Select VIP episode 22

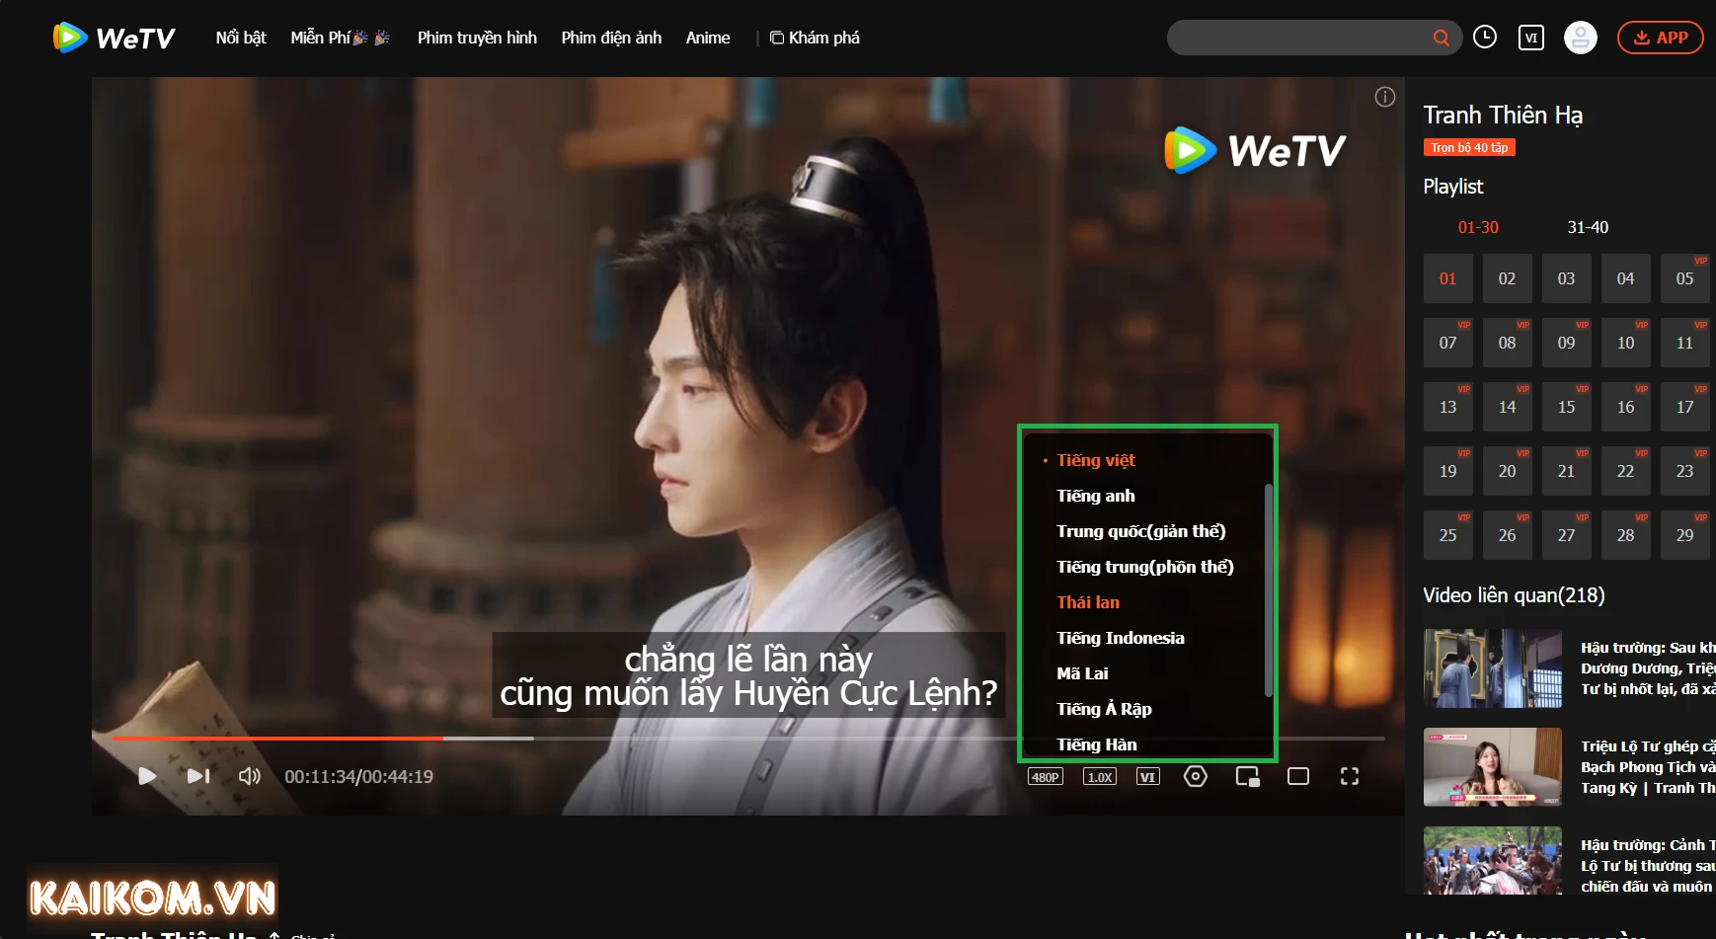pyautogui.click(x=1626, y=471)
